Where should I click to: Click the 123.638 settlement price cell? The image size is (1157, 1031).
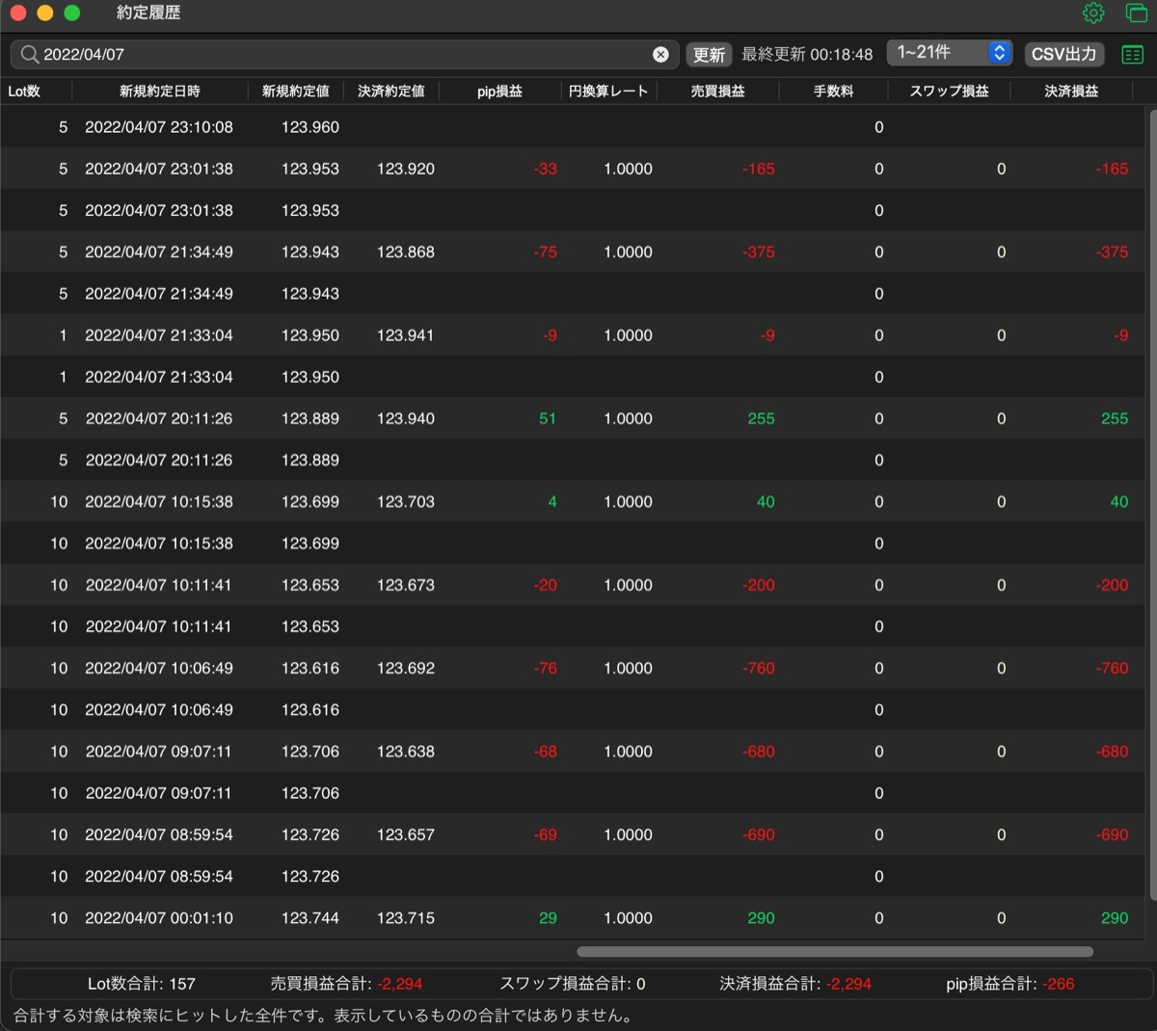[x=406, y=752]
